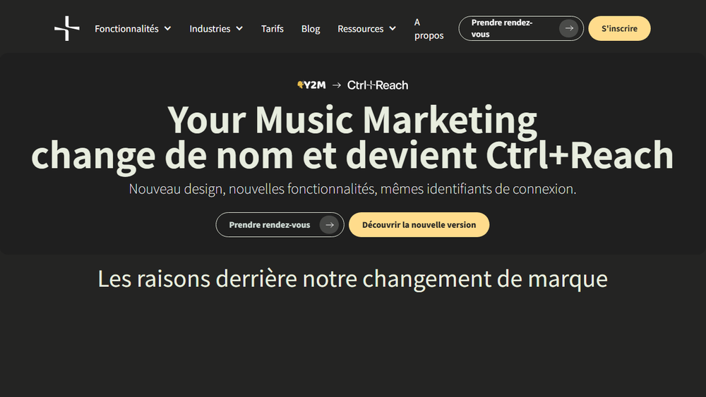Click the hero Prendre rendez-vous button
The height and width of the screenshot is (397, 706).
click(x=280, y=225)
